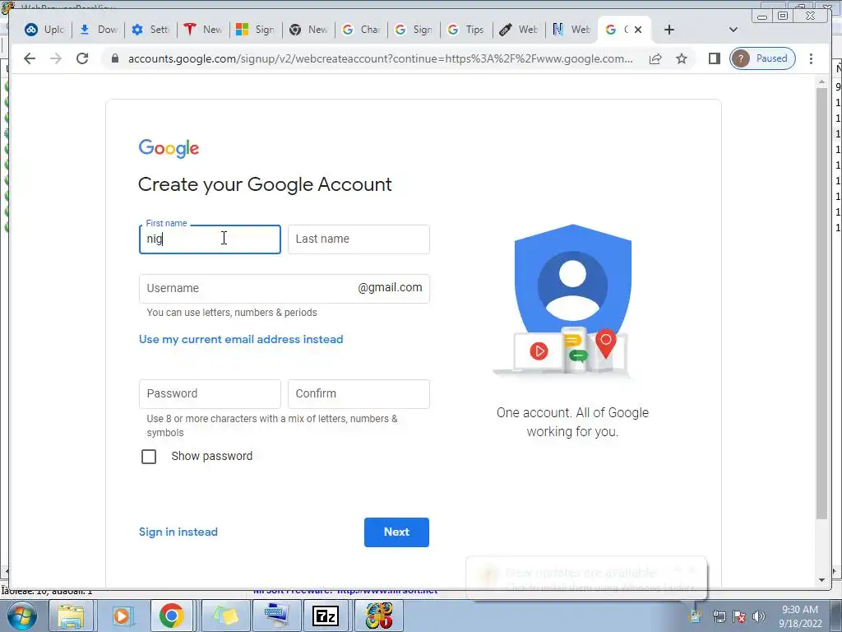Viewport: 842px width, 632px height.
Task: Switch to the Tips Google tab
Action: pos(466,30)
